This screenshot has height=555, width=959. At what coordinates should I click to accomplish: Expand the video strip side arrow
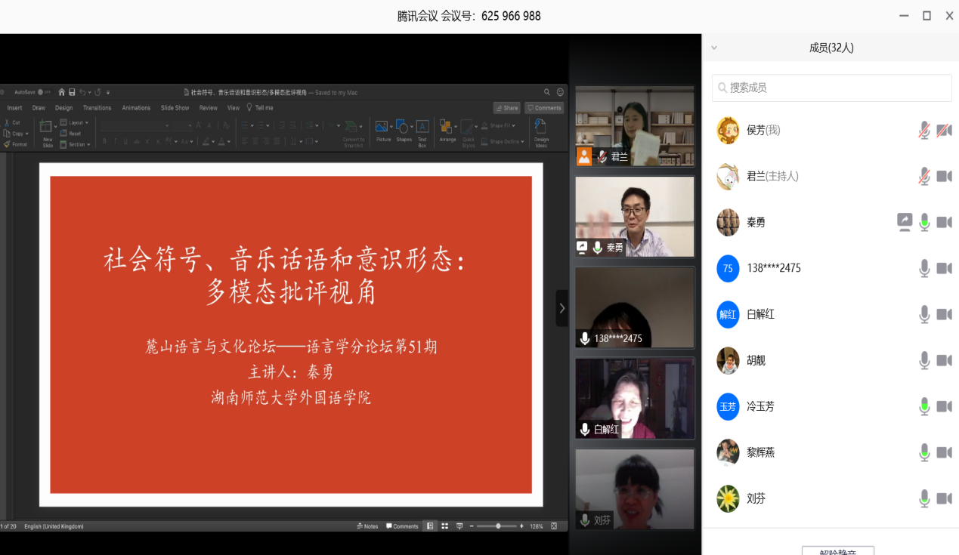(x=561, y=308)
